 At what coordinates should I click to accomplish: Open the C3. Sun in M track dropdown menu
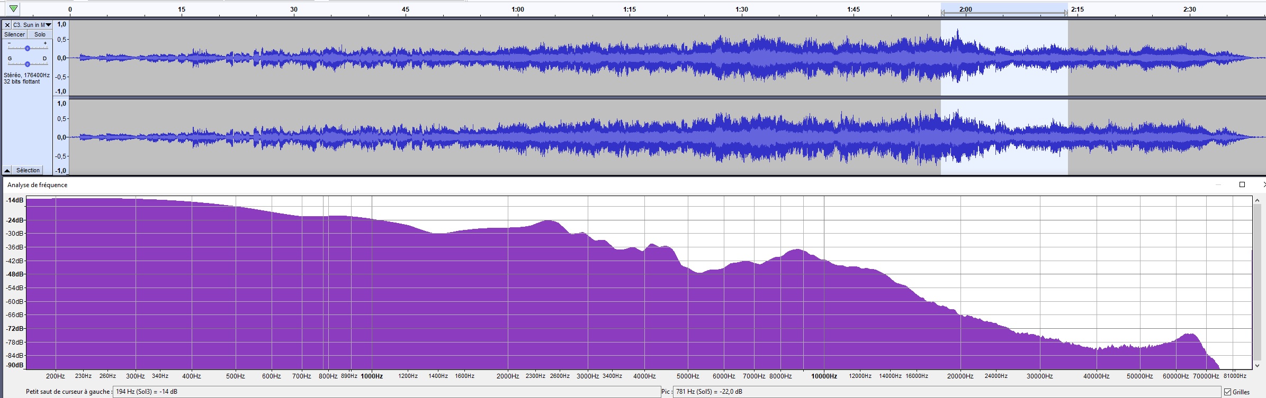point(48,25)
